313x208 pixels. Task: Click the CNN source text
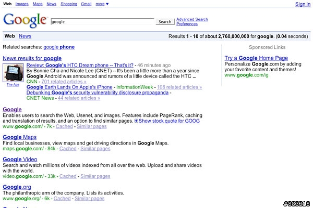32,82
